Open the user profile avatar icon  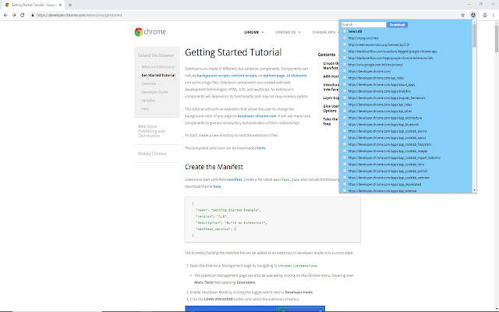click(483, 14)
